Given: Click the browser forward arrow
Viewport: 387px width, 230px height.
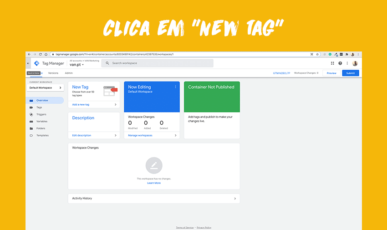Looking at the screenshot, I should point(35,54).
